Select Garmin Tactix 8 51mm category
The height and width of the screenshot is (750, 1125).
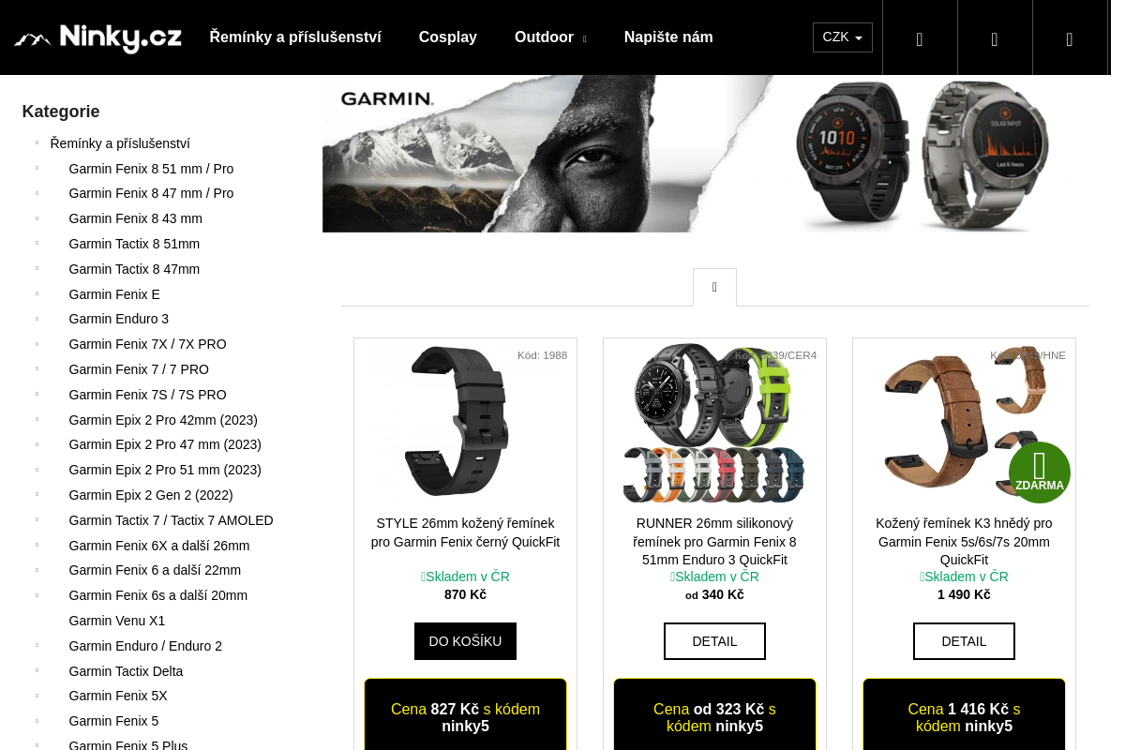[x=134, y=244]
